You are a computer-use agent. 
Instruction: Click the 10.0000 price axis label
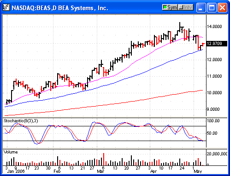[x=214, y=93]
